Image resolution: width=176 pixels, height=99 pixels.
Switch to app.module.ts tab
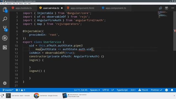(23, 8)
